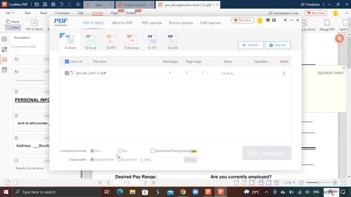The image size is (351, 197).
Task: Select the To Excel conversion icon
Action: (x=90, y=42)
